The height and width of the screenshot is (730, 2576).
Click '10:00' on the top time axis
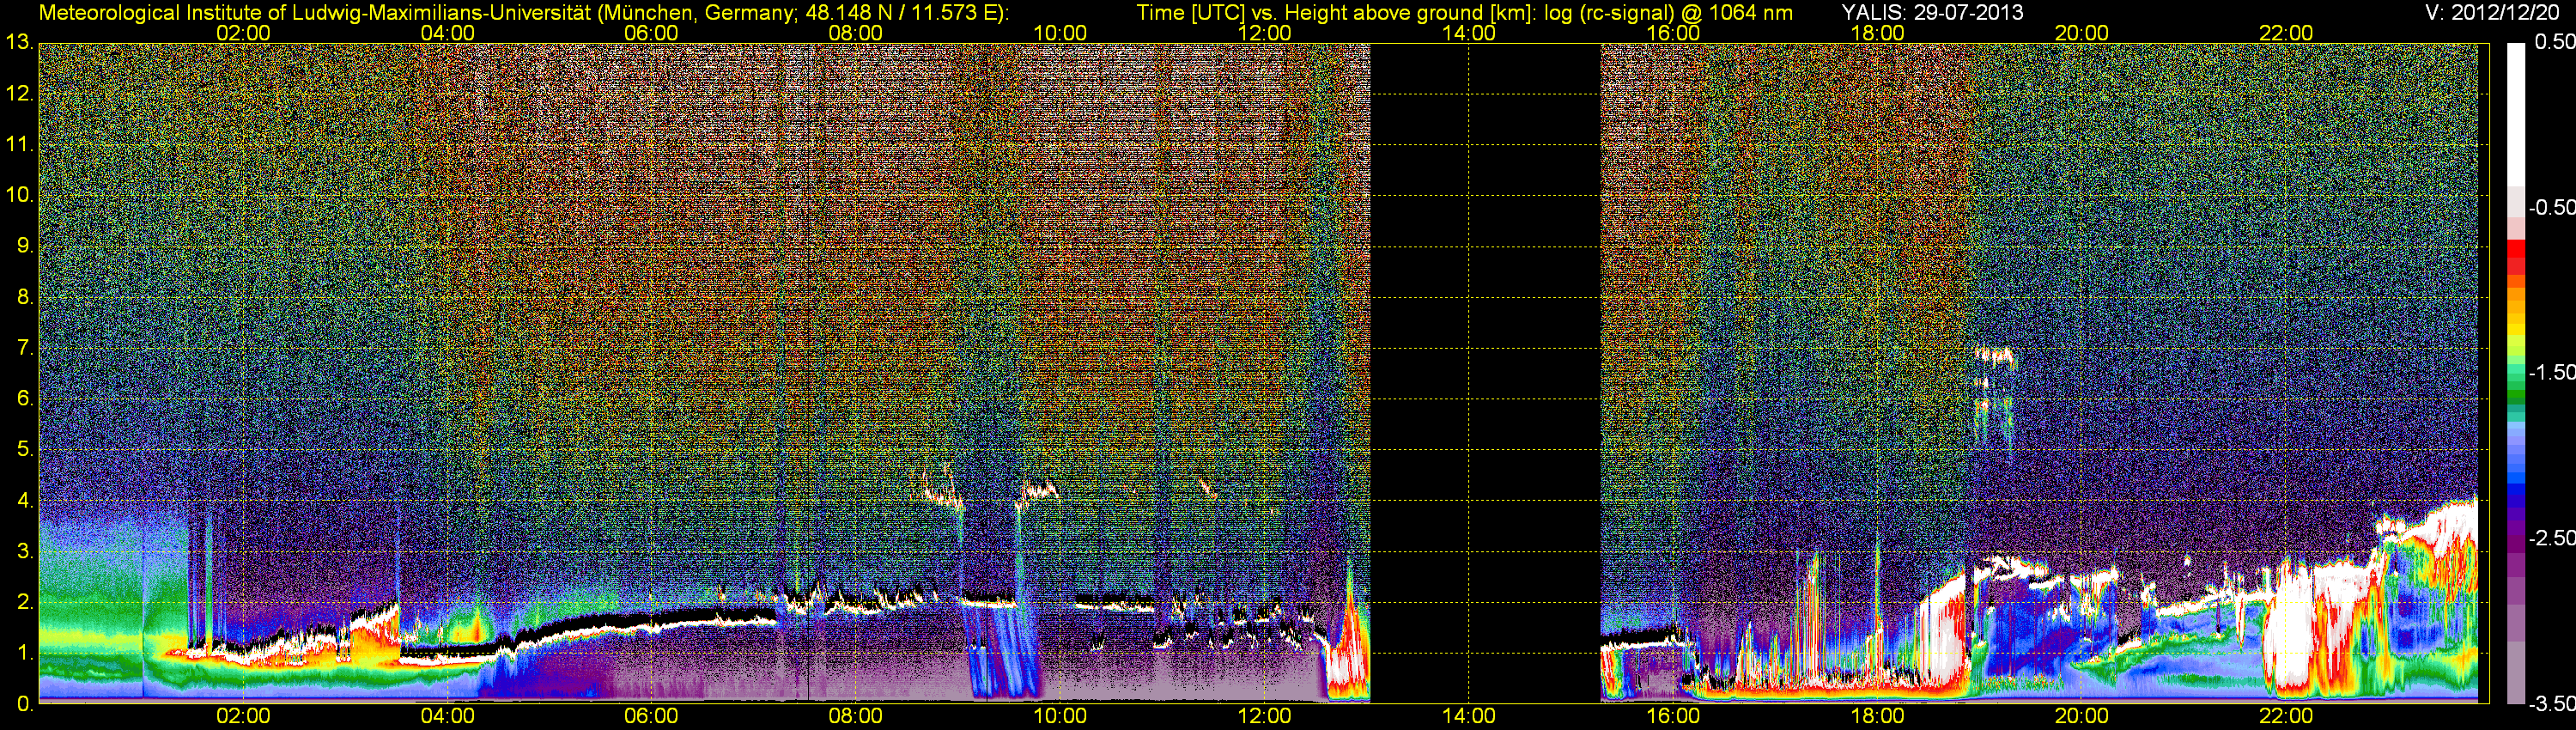click(1060, 33)
